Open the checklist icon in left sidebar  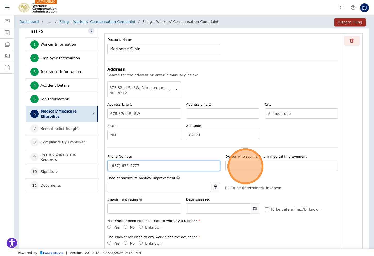point(7,33)
